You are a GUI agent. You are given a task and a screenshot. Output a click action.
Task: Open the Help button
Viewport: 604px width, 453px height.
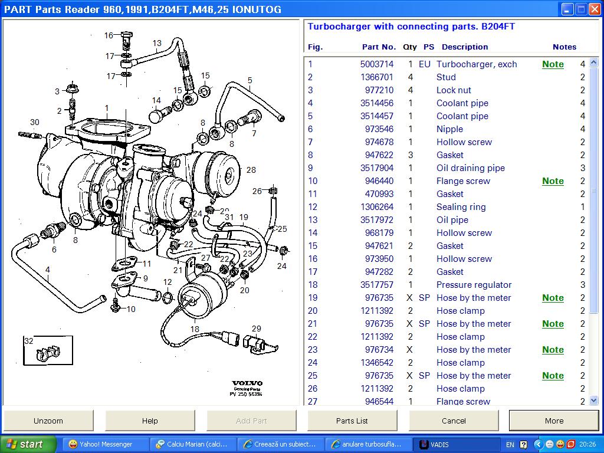pos(150,421)
